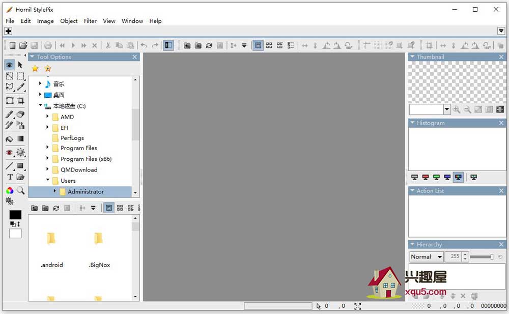Toggle the browser side panel button in toolbar
Viewport: 509px width, 314px height.
point(168,45)
